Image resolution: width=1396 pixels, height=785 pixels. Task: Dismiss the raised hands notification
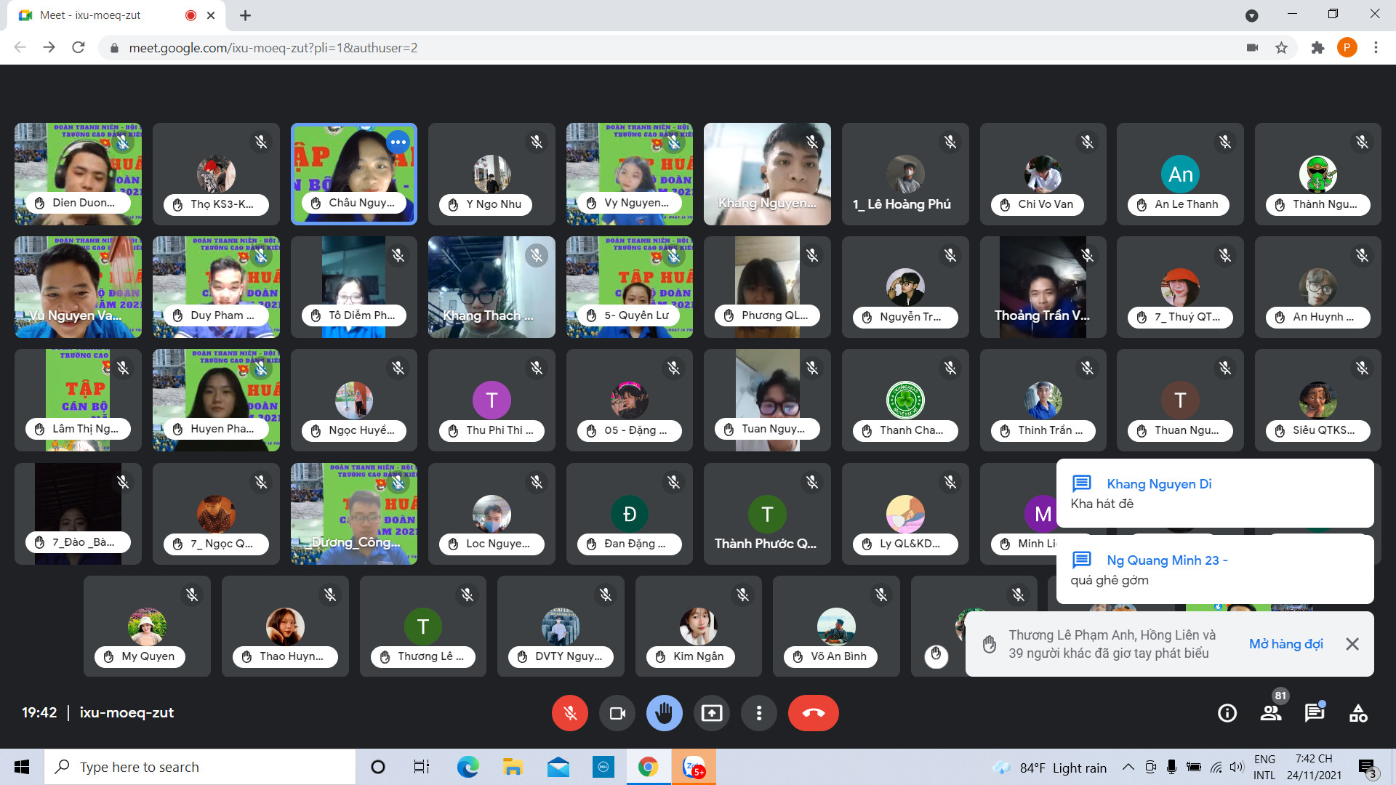[1352, 644]
